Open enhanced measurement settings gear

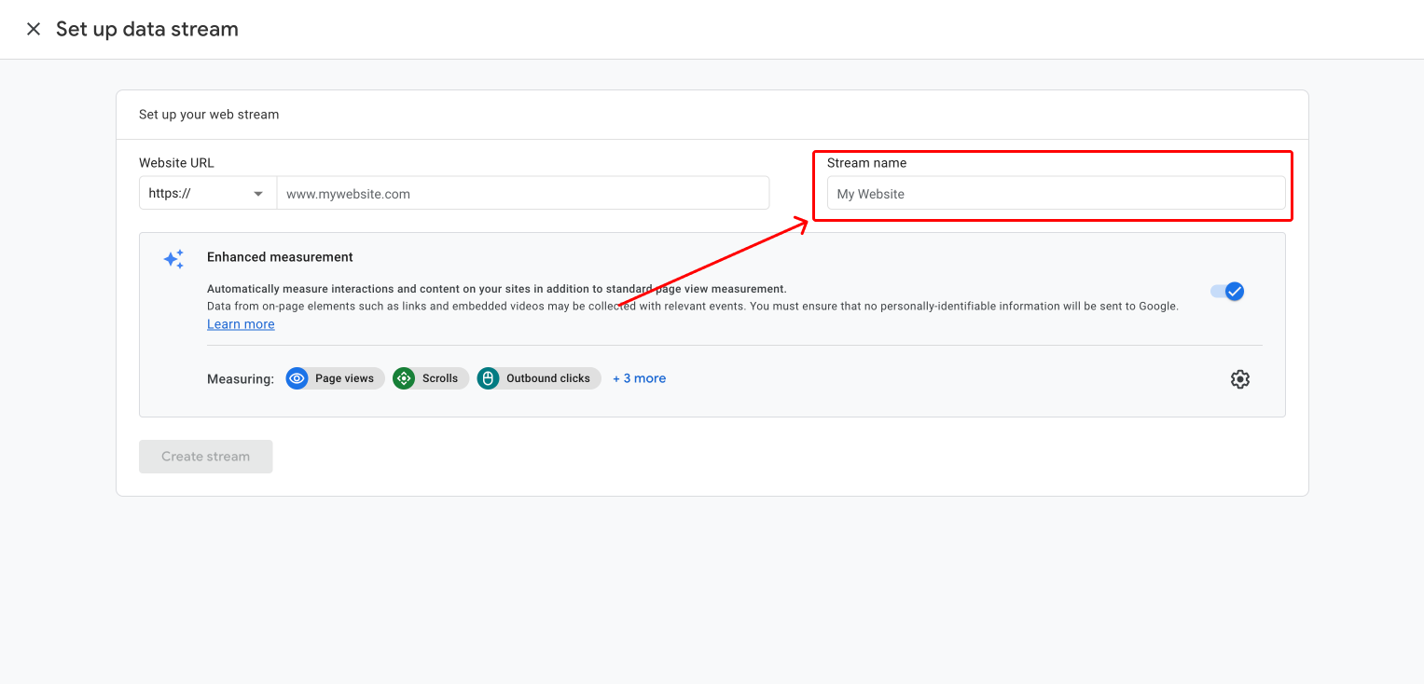click(x=1239, y=379)
